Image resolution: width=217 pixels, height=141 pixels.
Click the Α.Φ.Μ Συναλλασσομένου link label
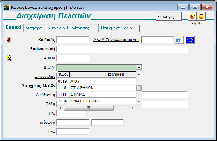click(x=116, y=40)
